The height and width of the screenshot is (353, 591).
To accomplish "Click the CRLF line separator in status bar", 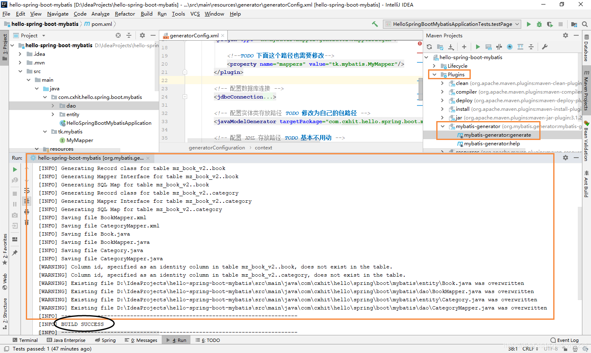I will (x=530, y=349).
